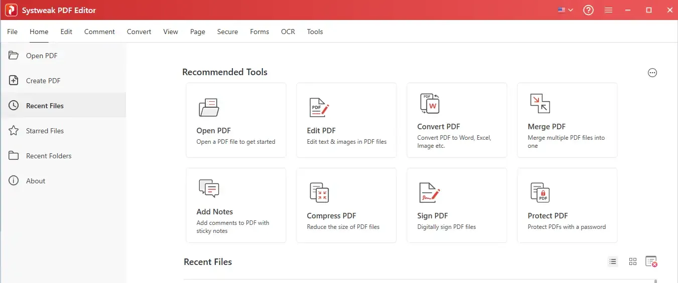Select Open PDF label in sidebar
Viewport: 678px width, 283px height.
pyautogui.click(x=42, y=56)
